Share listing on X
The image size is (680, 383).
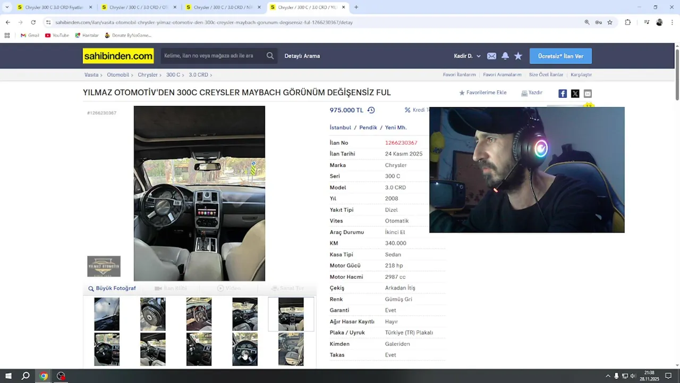pyautogui.click(x=575, y=94)
